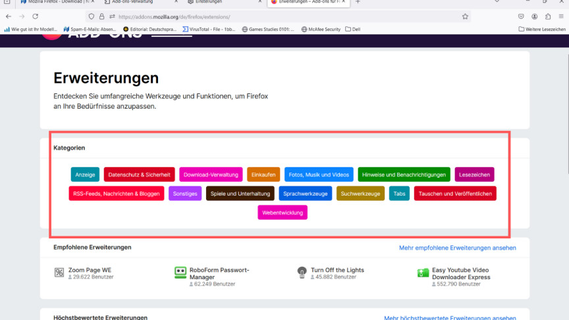Open the Pocket save icon
569x320 pixels.
coord(521,16)
